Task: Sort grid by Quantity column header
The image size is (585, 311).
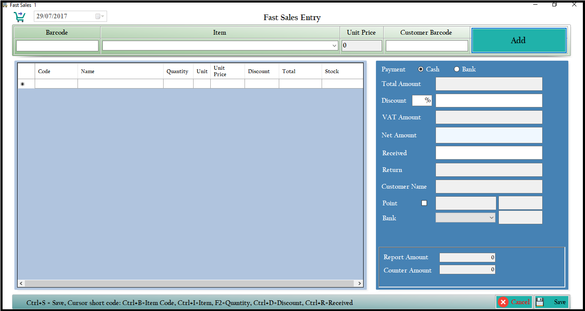Action: click(178, 71)
